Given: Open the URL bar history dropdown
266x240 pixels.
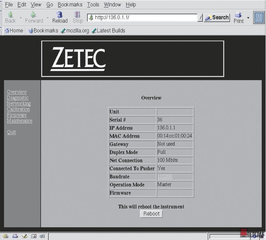Looking at the screenshot, I should click(x=200, y=18).
